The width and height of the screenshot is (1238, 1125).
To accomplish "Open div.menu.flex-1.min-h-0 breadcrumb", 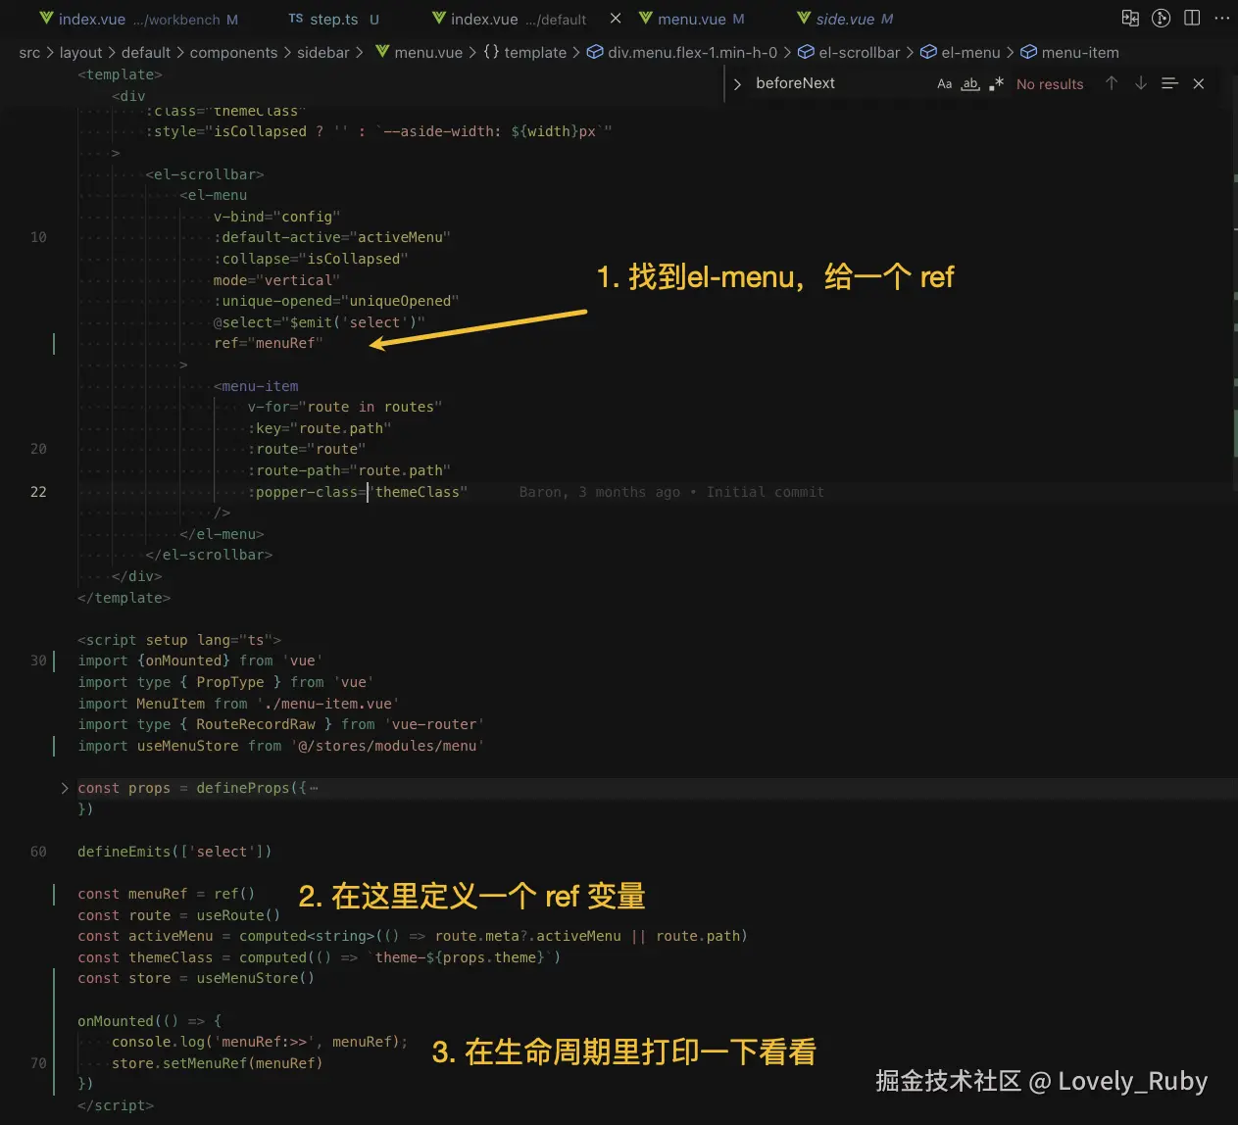I will [692, 52].
